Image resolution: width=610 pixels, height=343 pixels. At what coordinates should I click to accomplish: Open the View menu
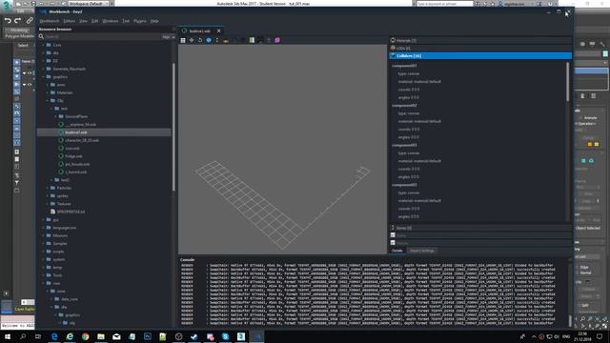click(83, 21)
